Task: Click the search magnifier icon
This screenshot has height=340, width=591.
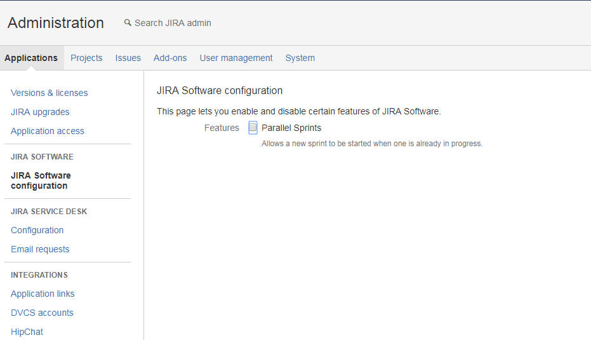Action: click(x=128, y=23)
